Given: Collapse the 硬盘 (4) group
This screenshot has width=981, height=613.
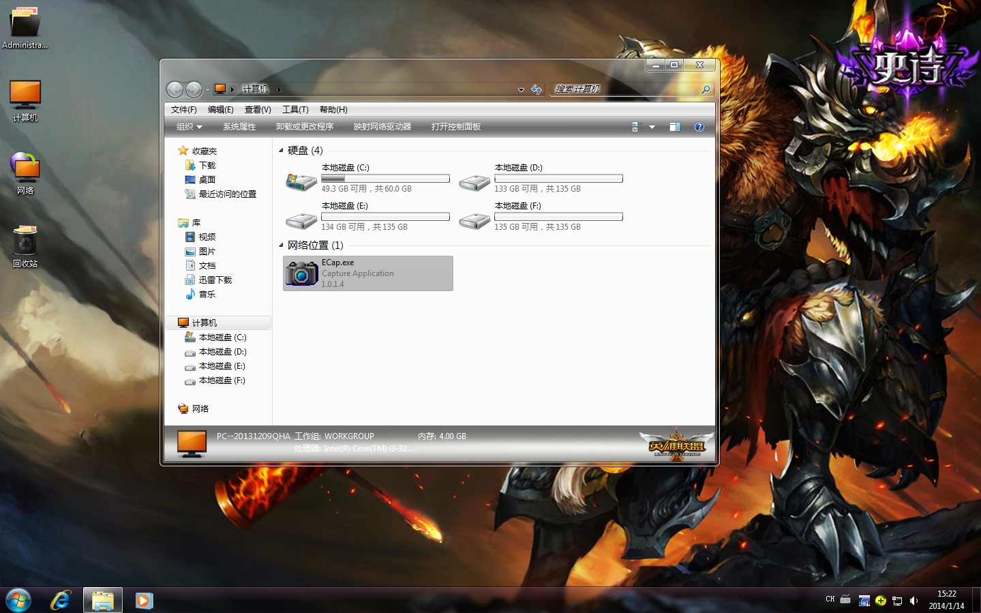Looking at the screenshot, I should coord(281,151).
